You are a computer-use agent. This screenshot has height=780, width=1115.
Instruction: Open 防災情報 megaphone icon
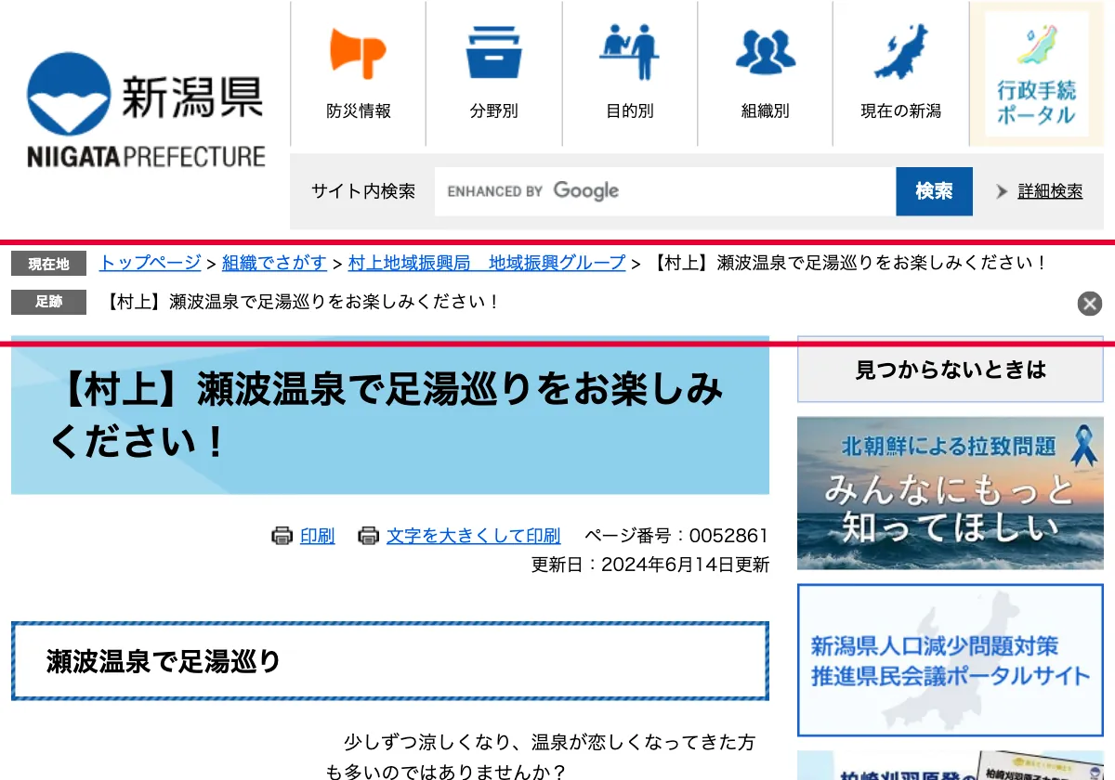click(x=358, y=52)
